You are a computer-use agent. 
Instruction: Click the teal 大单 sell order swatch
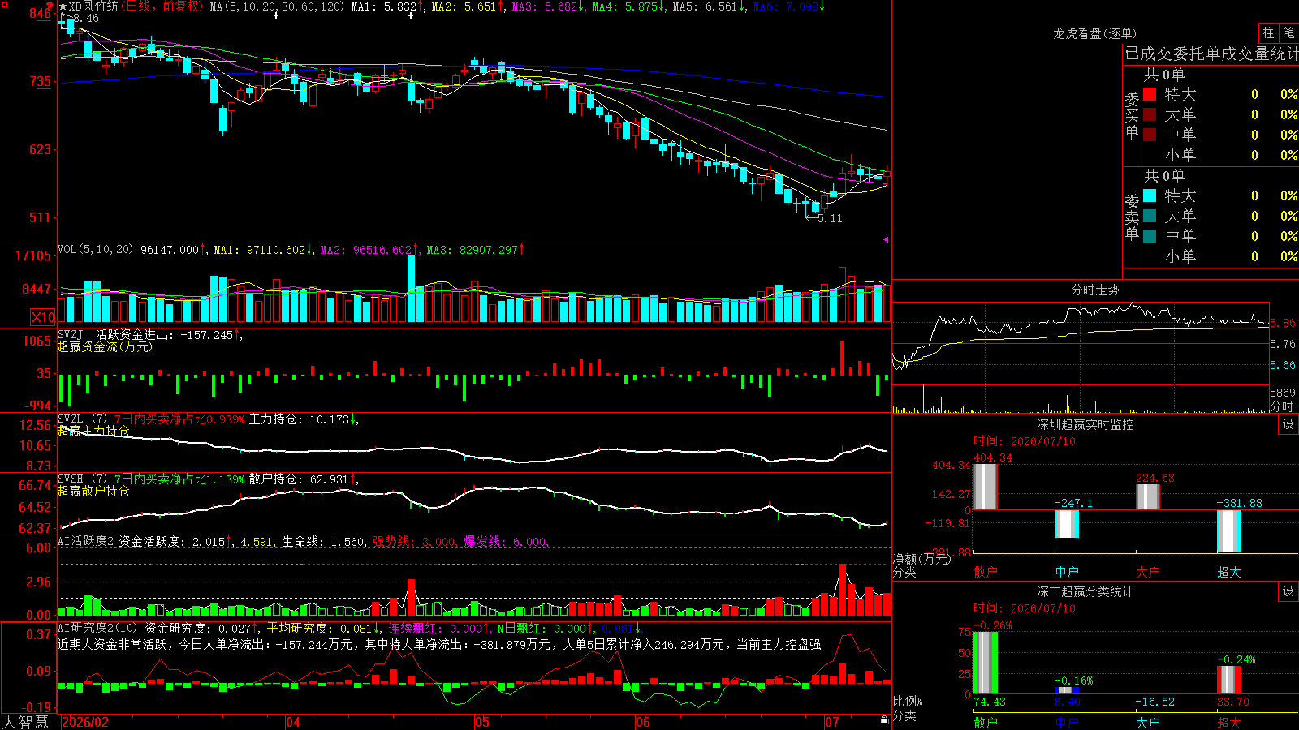click(1150, 216)
